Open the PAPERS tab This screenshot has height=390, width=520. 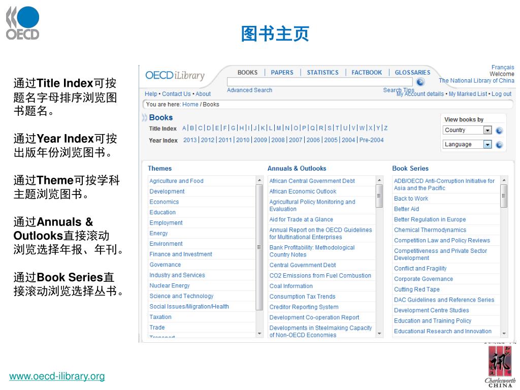coord(282,72)
